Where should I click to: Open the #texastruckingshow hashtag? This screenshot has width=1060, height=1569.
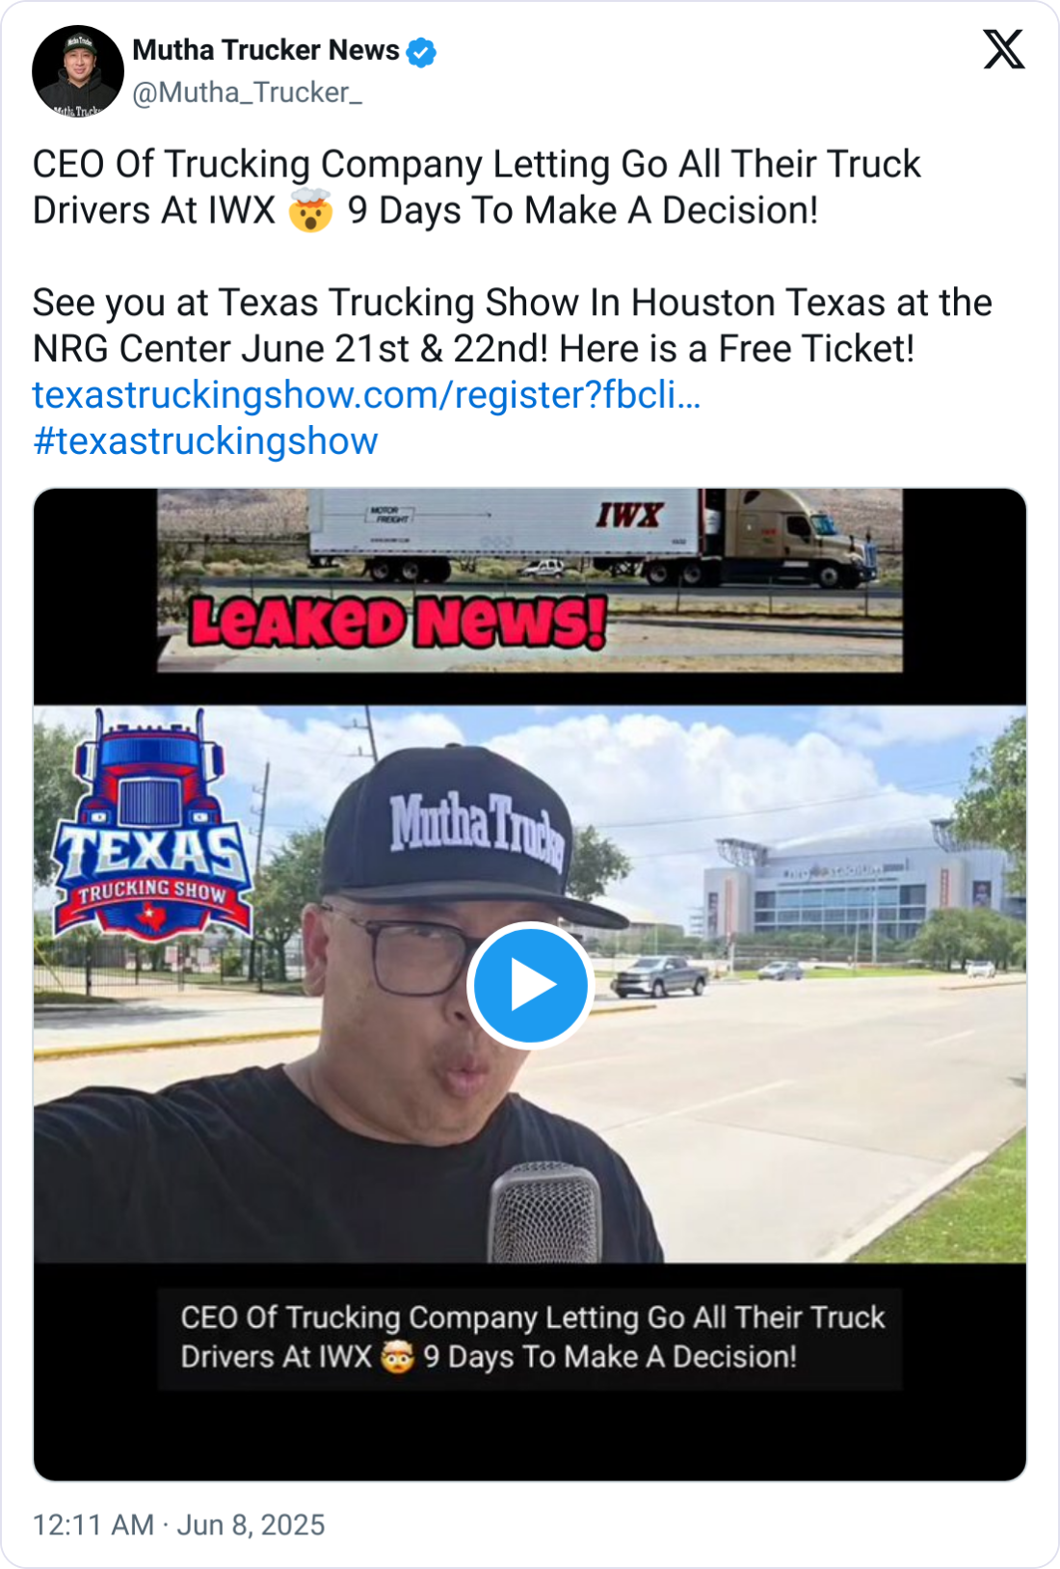[205, 441]
